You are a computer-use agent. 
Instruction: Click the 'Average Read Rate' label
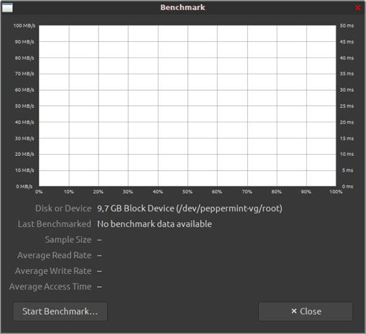click(55, 255)
